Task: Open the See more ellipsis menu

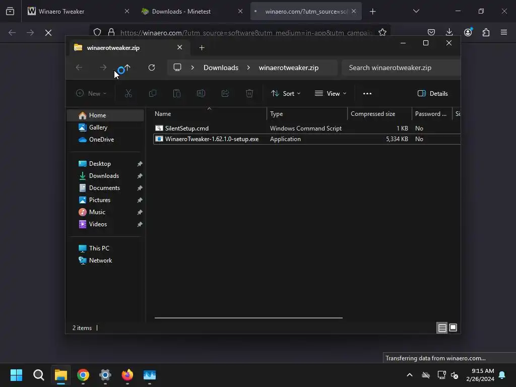Action: click(367, 93)
